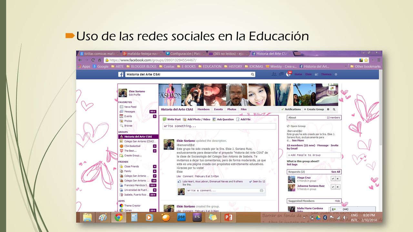Open the HISTORY bookmarks folder

click(233, 66)
